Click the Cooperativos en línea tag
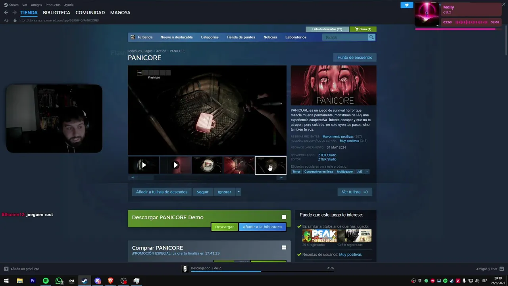The image size is (508, 286). click(319, 172)
